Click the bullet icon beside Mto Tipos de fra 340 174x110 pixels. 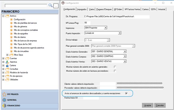tap(11, 44)
